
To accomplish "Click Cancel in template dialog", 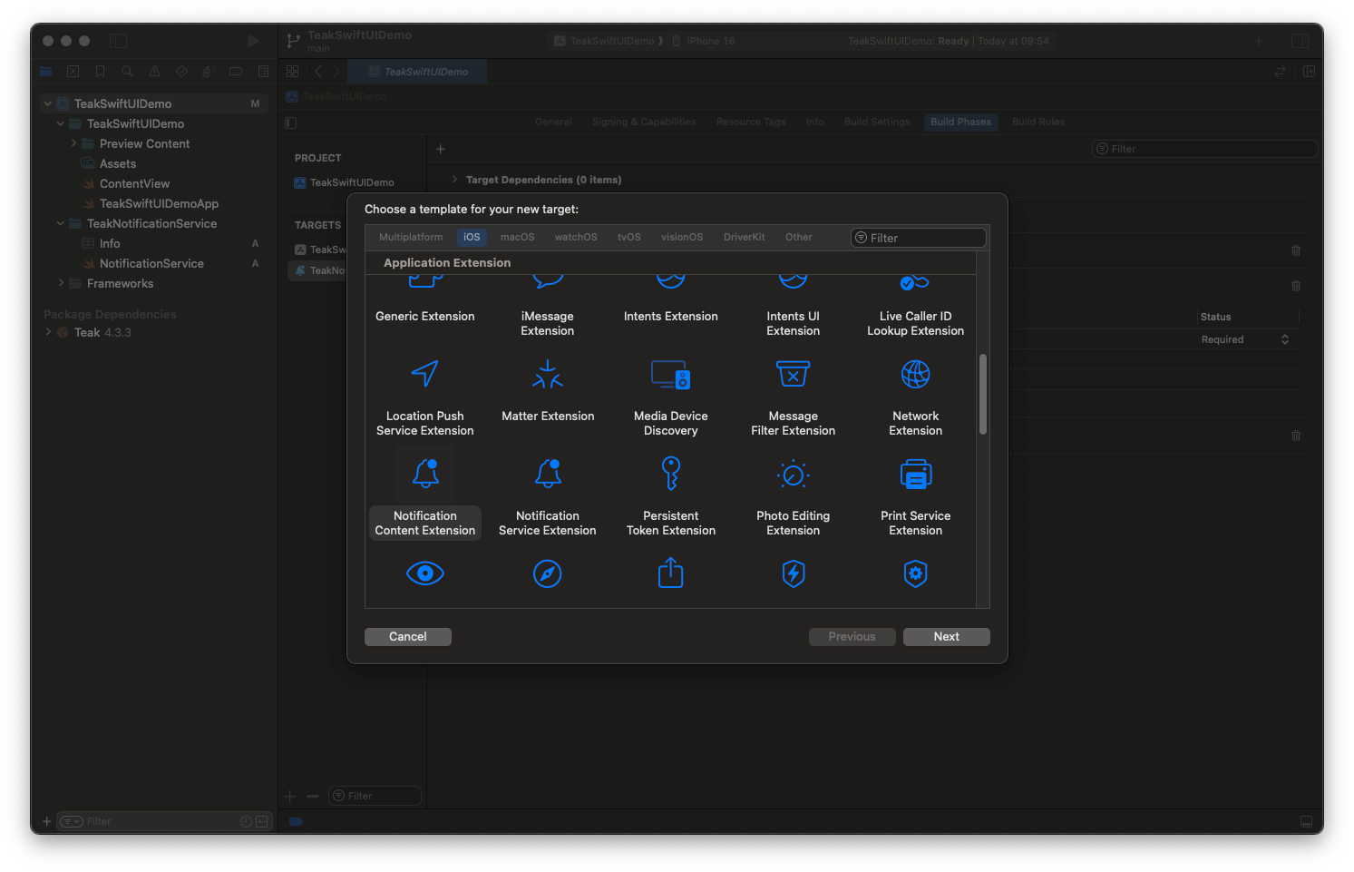I will coord(408,637).
